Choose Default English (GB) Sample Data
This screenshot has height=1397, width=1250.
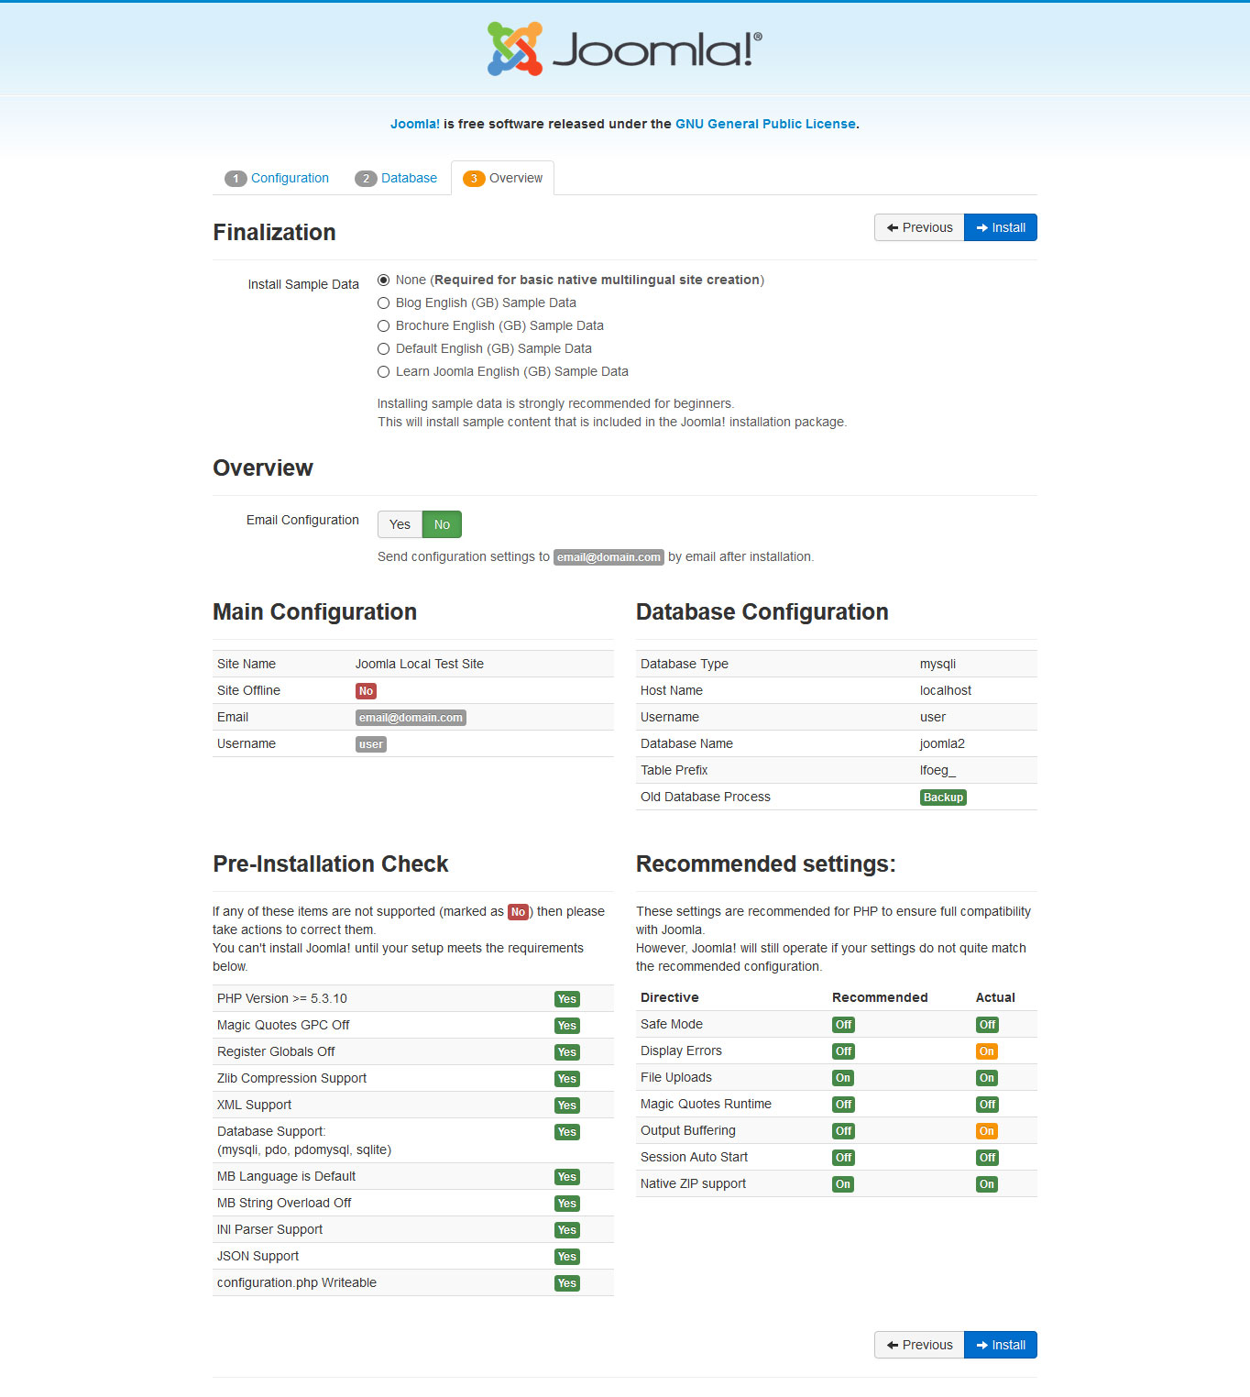[x=384, y=348]
